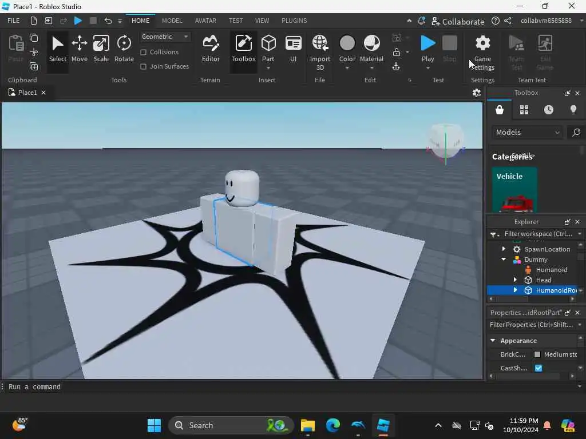Collapse the Dummy model node

coord(504,259)
